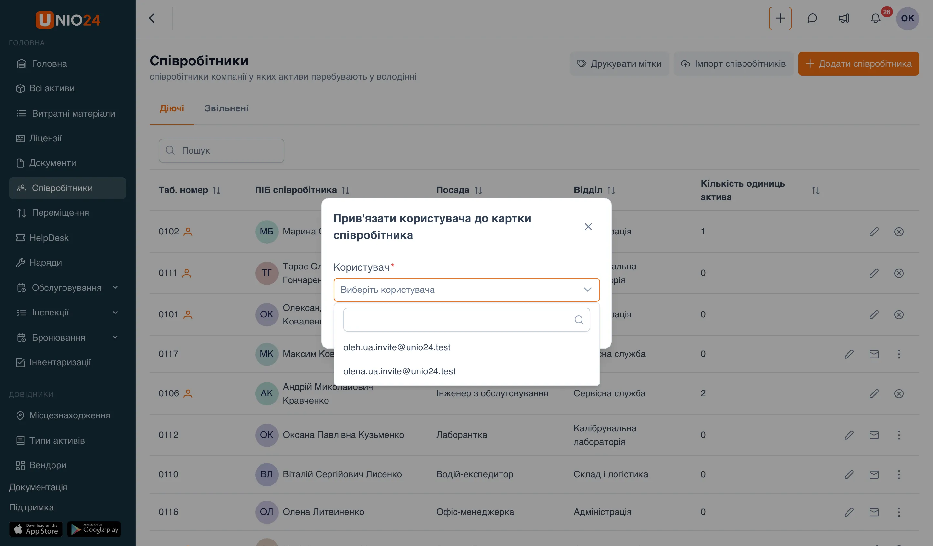Switch to Діючі tab
933x546 pixels.
click(172, 108)
